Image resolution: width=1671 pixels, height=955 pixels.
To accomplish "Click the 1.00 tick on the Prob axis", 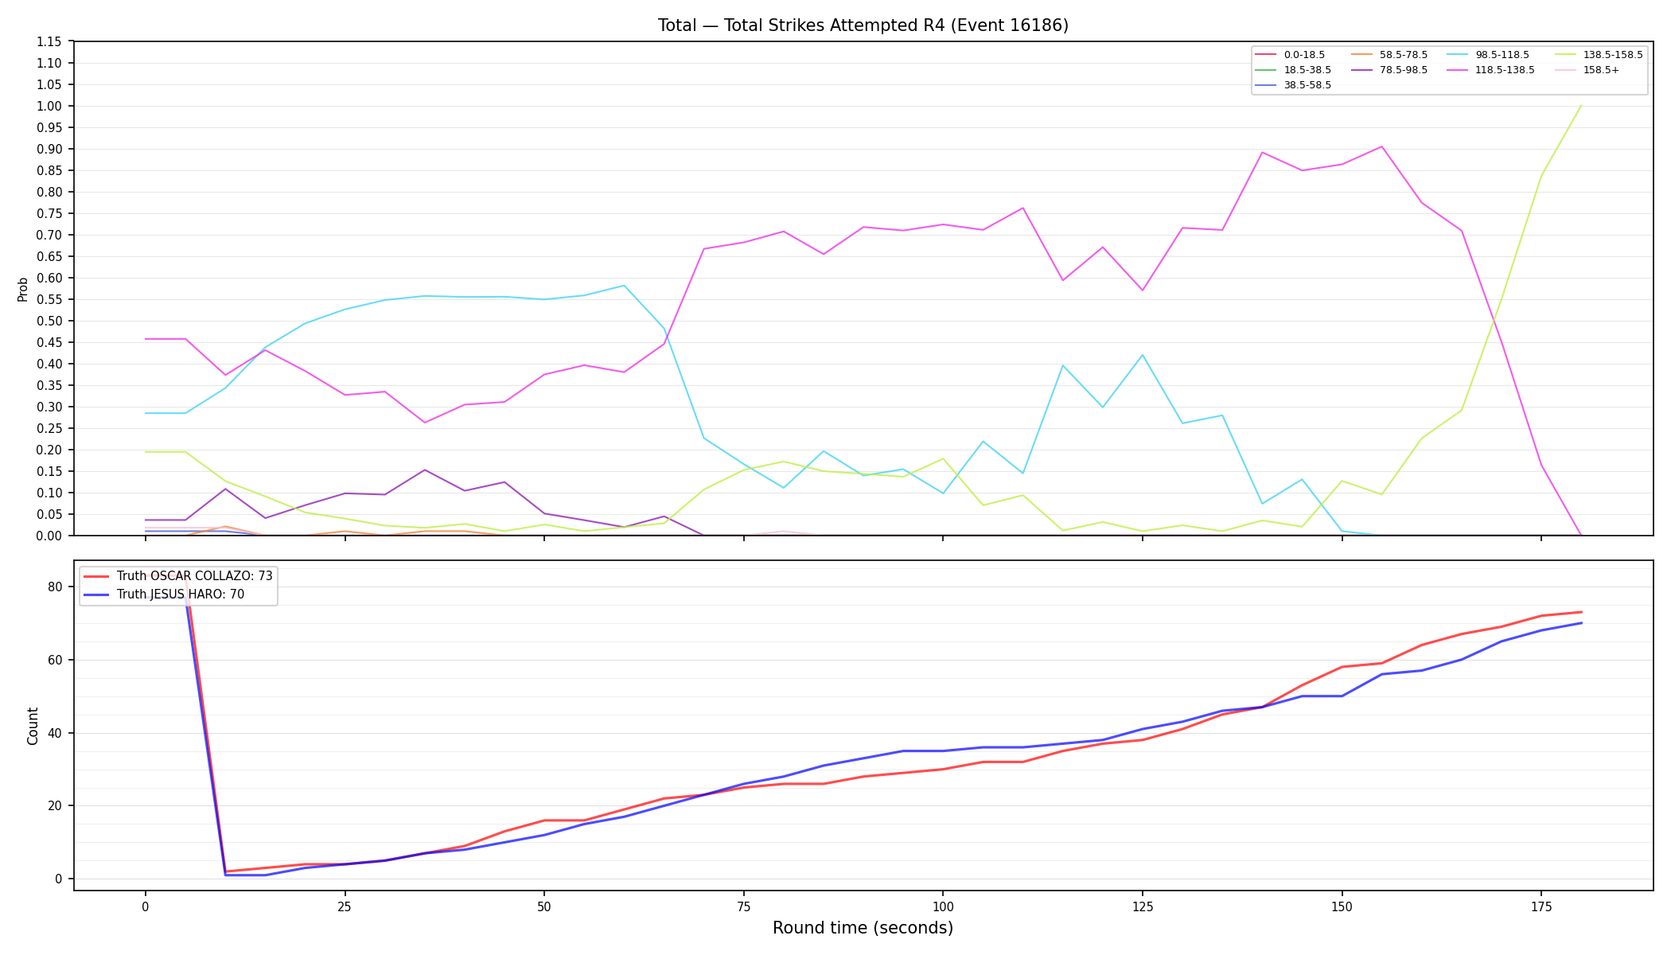I will click(50, 107).
